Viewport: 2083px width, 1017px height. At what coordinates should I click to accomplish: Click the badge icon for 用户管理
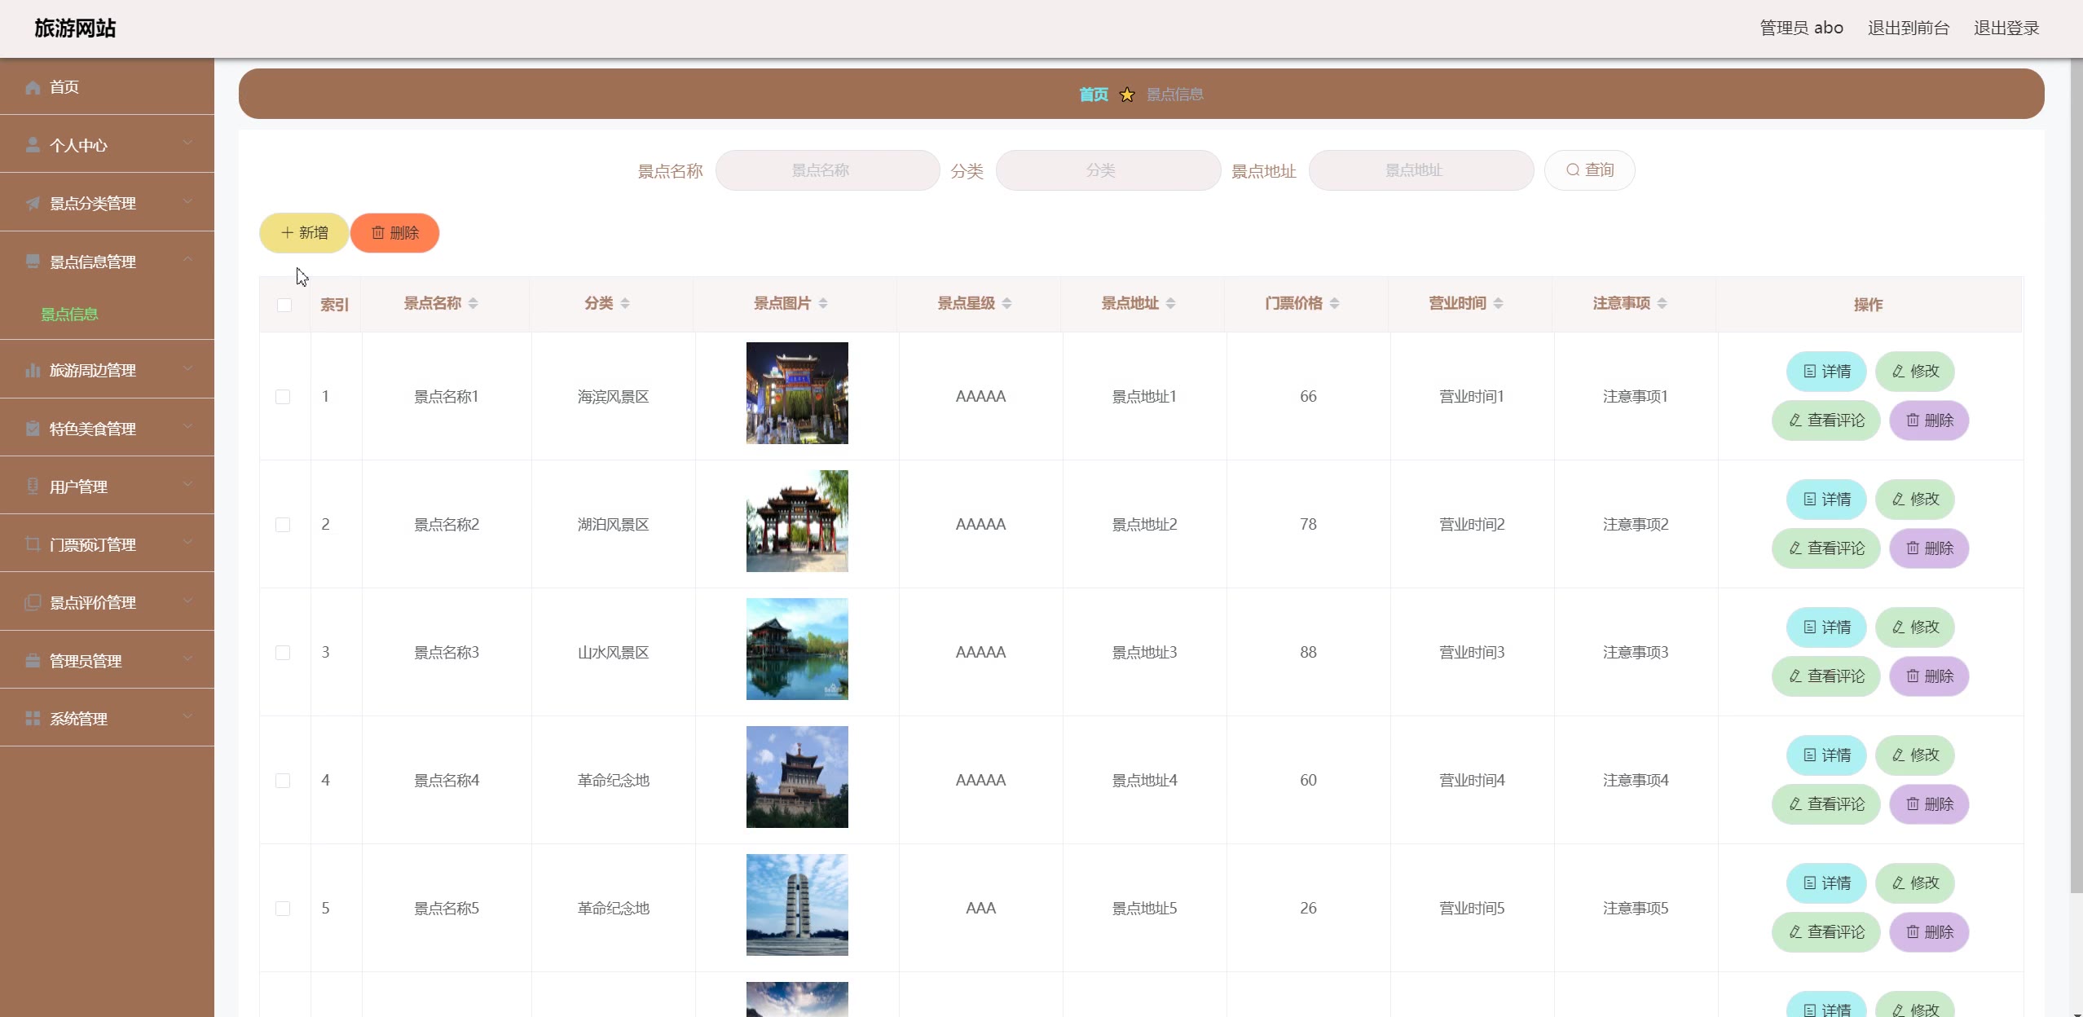(33, 486)
